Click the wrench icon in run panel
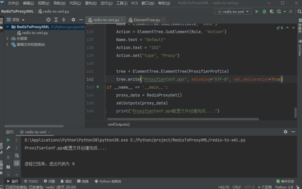 point(8,148)
